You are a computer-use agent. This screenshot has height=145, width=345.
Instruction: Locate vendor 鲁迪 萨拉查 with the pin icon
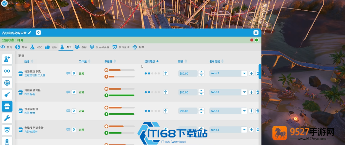74,111
